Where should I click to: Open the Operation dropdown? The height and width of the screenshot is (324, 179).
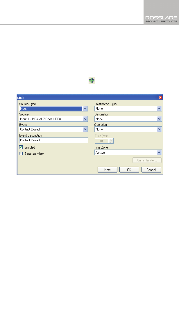(x=159, y=129)
